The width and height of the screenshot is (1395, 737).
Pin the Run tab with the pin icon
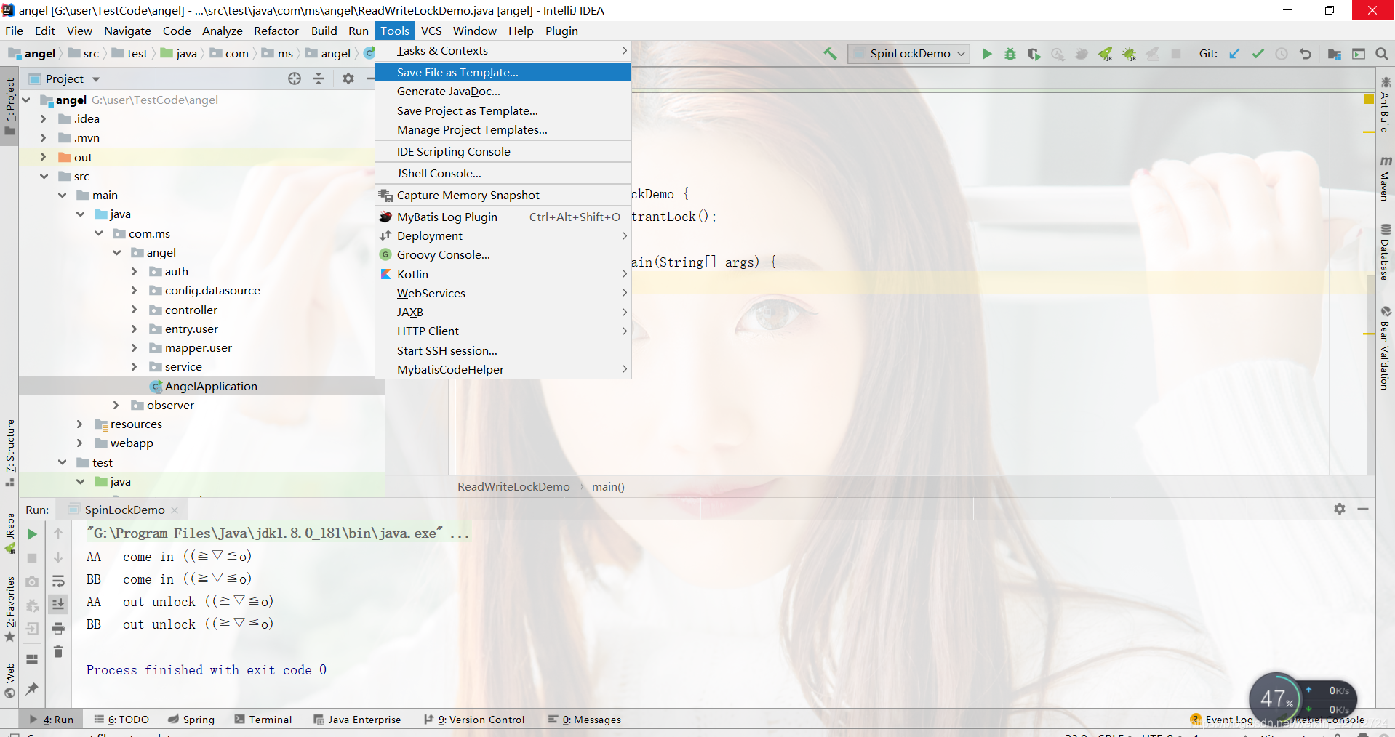[32, 688]
